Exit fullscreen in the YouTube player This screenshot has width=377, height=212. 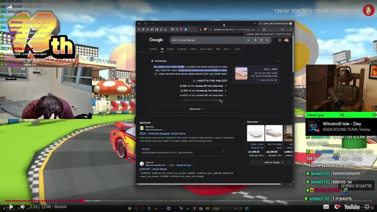367,207
